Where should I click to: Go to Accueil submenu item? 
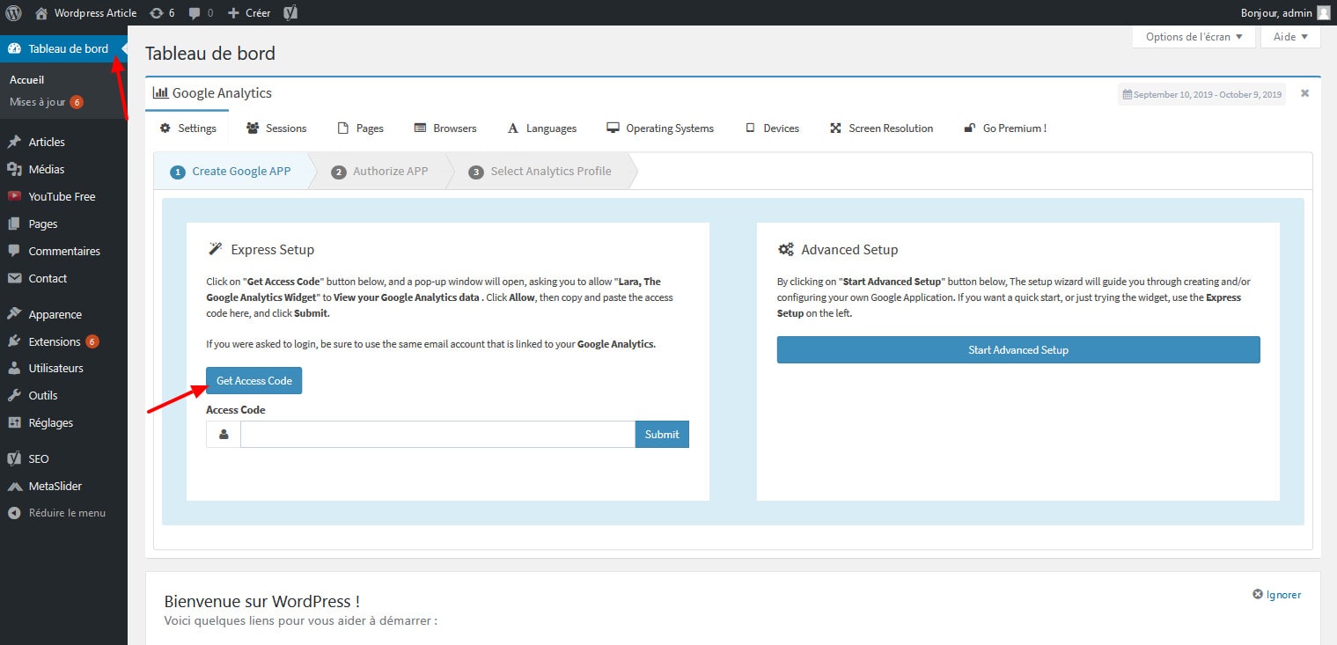(26, 79)
